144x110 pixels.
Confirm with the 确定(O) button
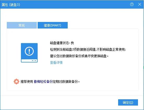[x=128, y=102]
